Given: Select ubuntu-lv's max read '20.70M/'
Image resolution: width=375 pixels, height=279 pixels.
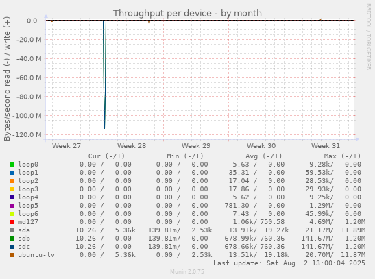Looking at the screenshot, I should (x=319, y=254).
